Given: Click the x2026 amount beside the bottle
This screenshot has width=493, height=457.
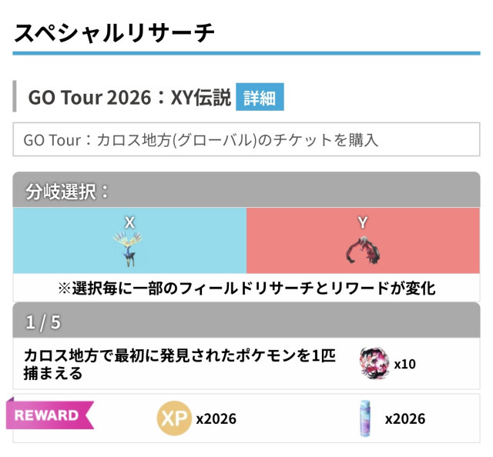Looking at the screenshot, I should (405, 419).
